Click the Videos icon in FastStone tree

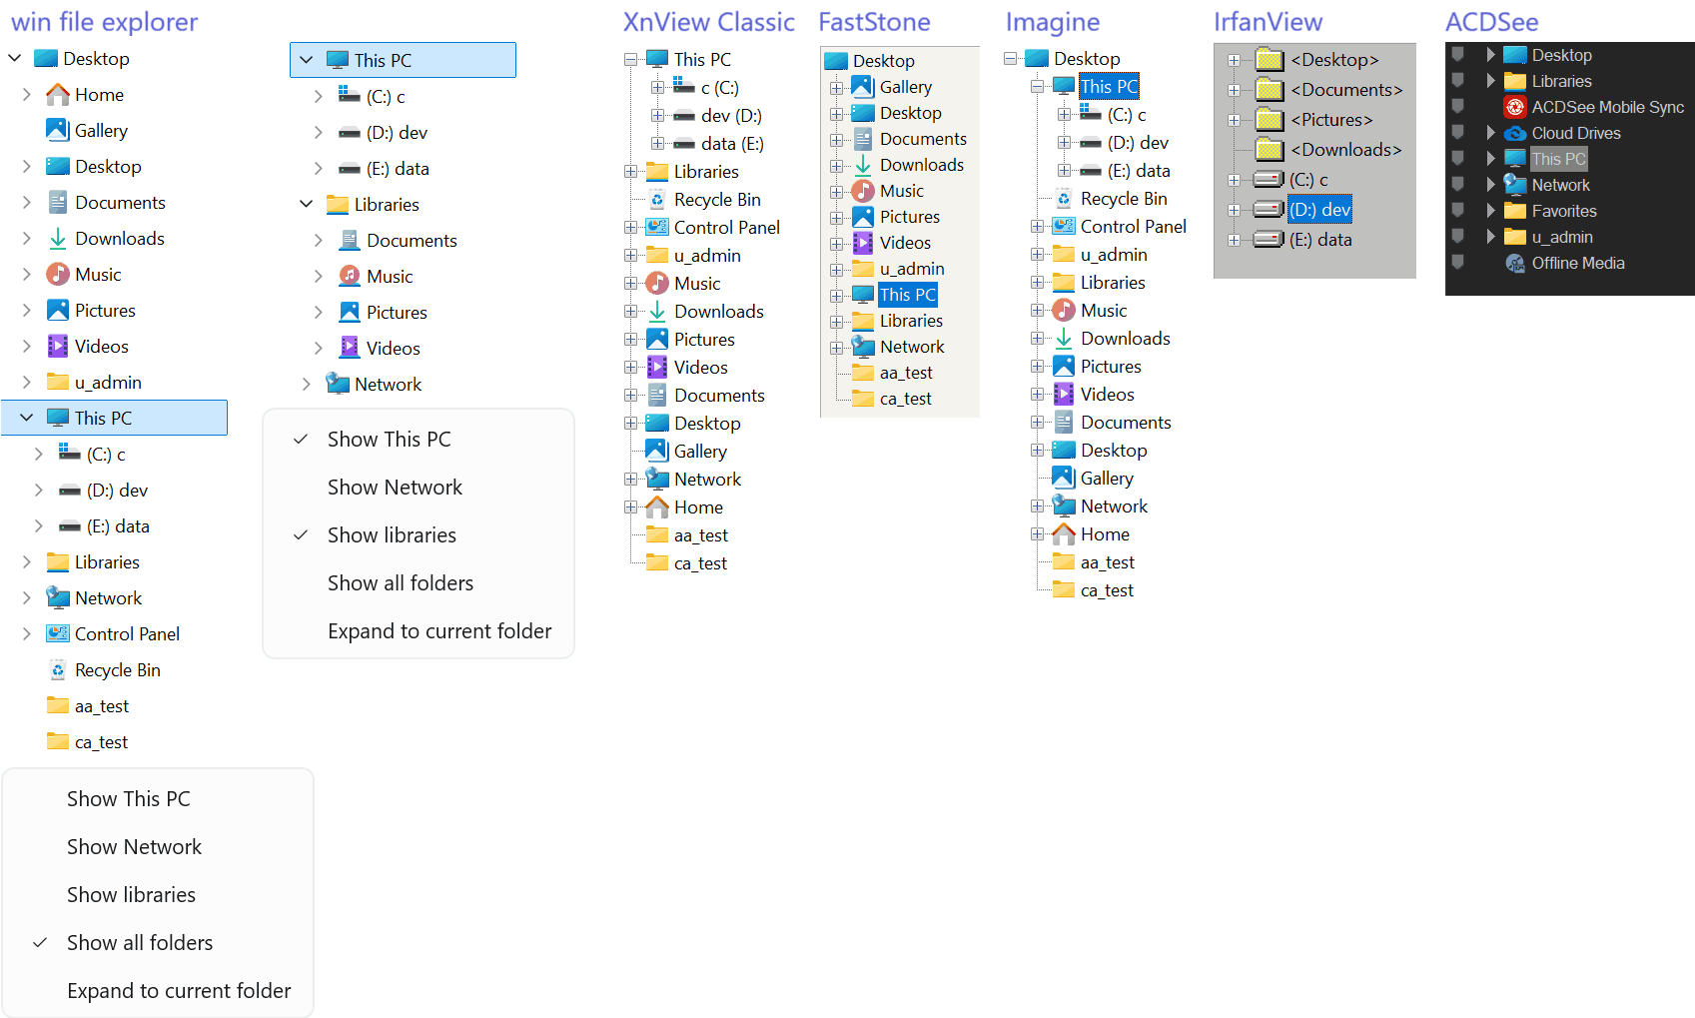tap(863, 243)
